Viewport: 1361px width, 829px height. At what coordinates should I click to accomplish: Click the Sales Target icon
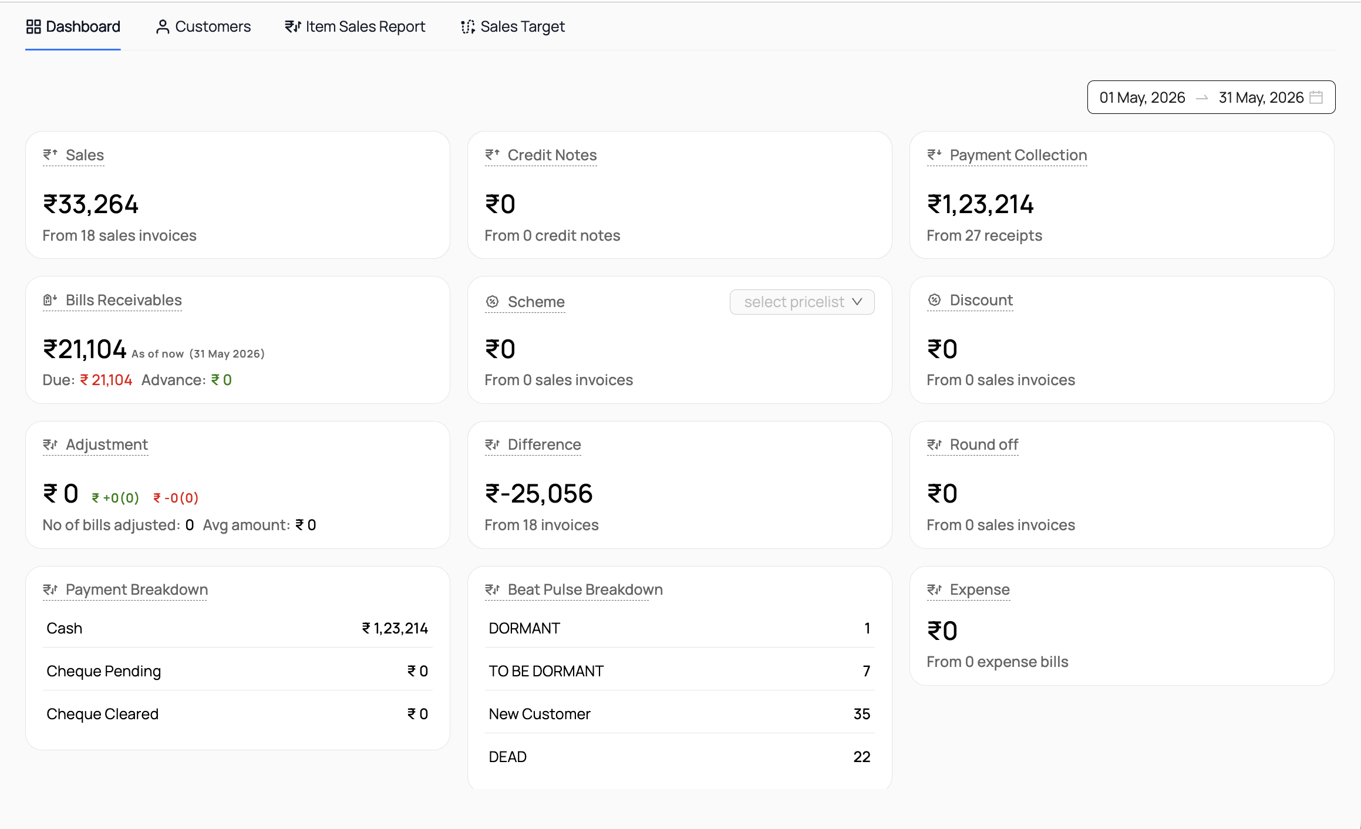pos(468,27)
